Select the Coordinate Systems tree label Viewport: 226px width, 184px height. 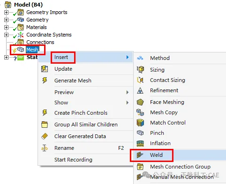(49, 35)
